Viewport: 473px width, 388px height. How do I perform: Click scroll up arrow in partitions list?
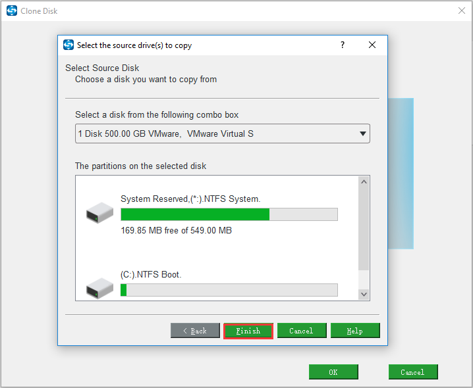(x=364, y=182)
